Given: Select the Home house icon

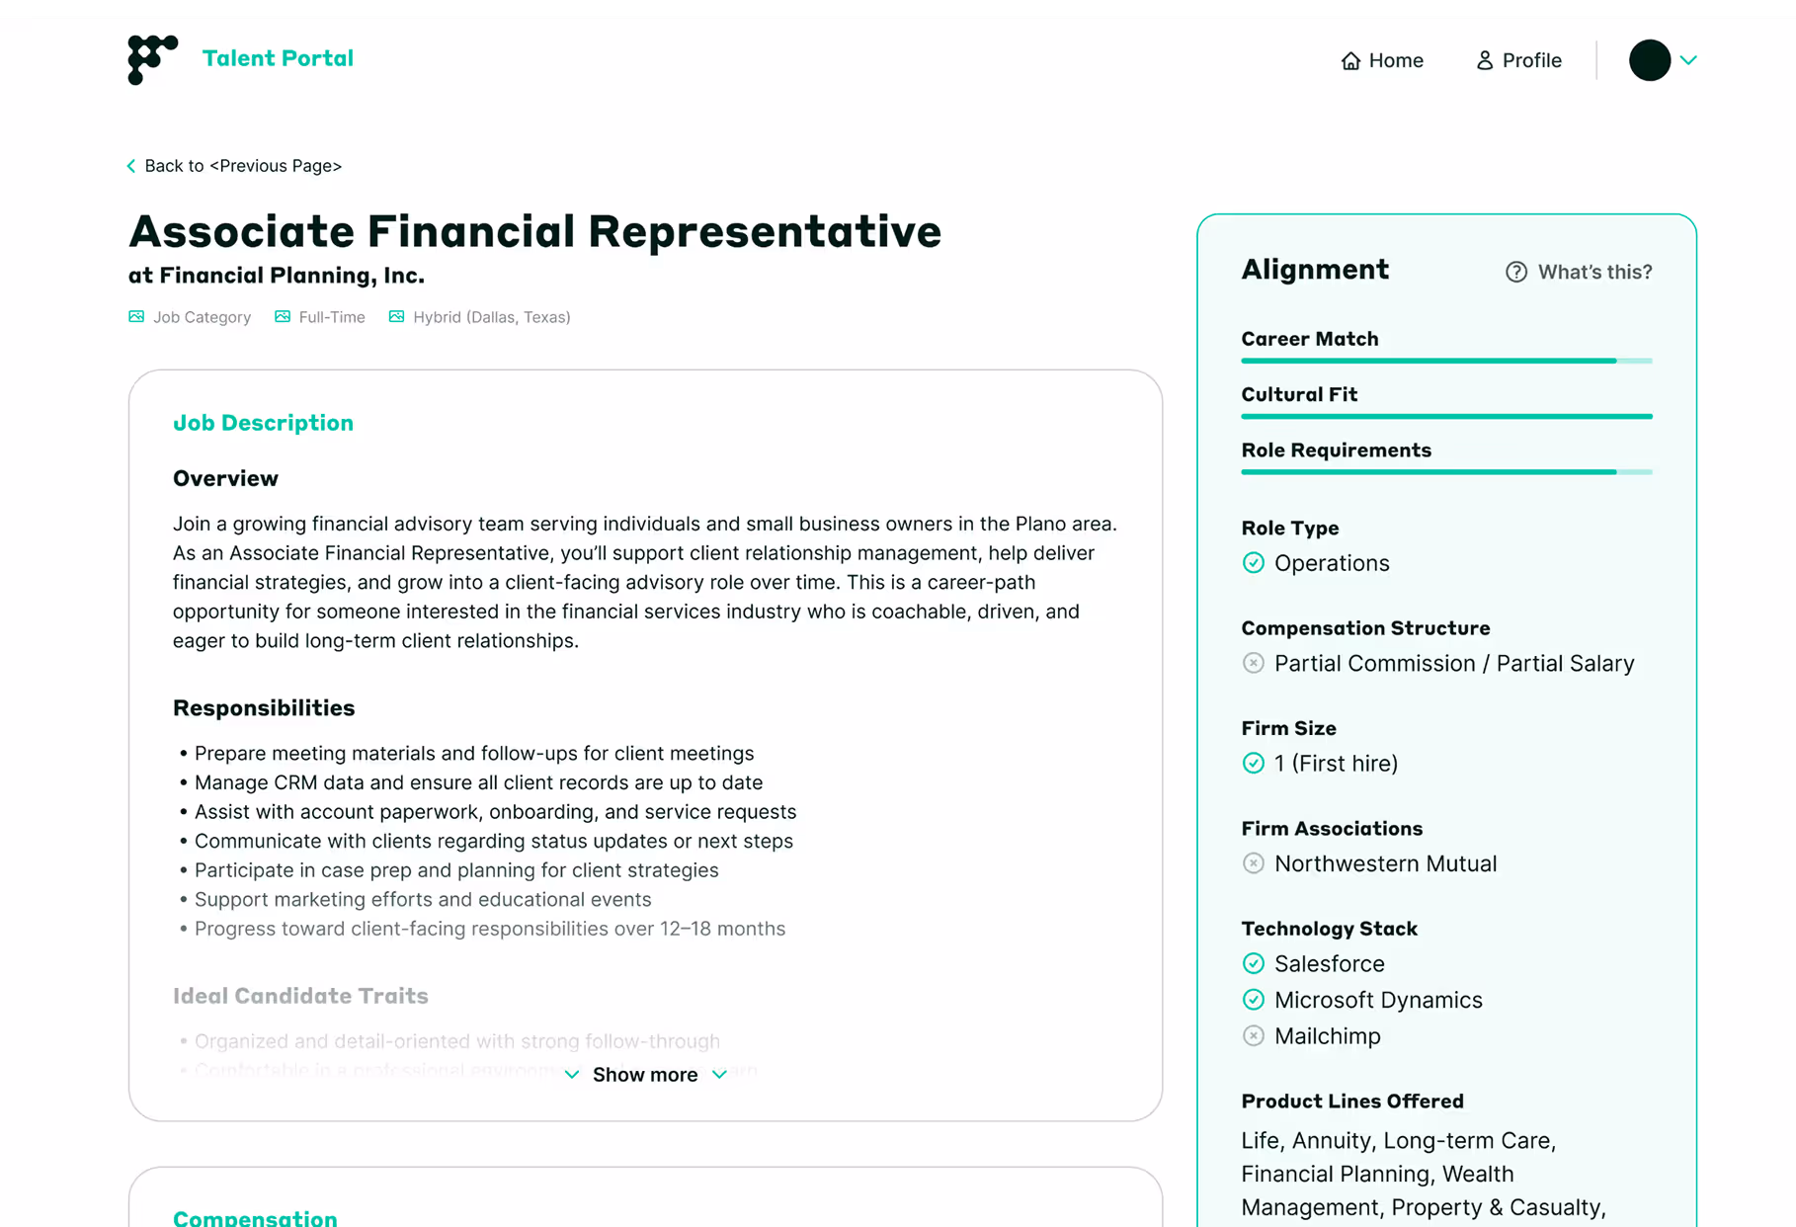Looking at the screenshot, I should point(1351,60).
